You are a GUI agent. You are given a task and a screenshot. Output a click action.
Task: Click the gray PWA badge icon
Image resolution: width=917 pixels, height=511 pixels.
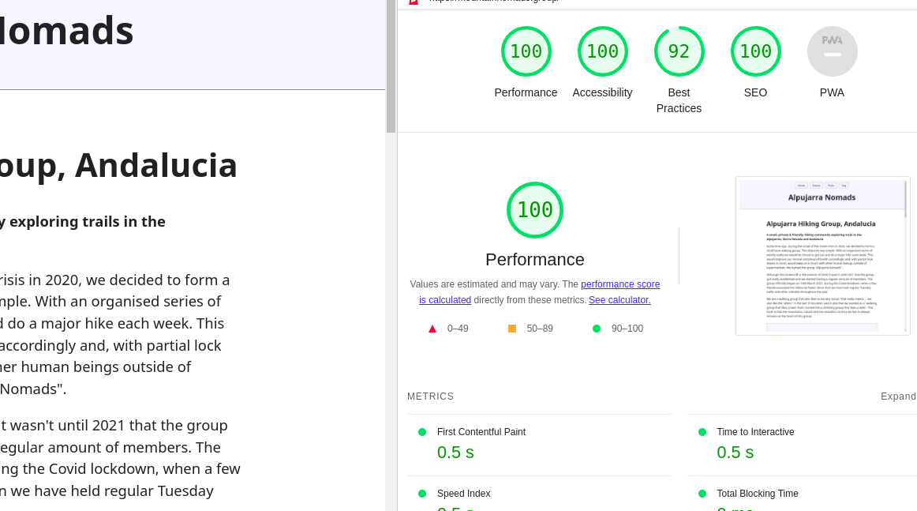[832, 51]
